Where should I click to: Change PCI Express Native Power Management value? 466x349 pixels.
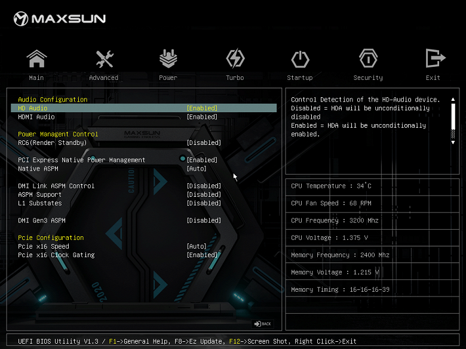click(202, 160)
